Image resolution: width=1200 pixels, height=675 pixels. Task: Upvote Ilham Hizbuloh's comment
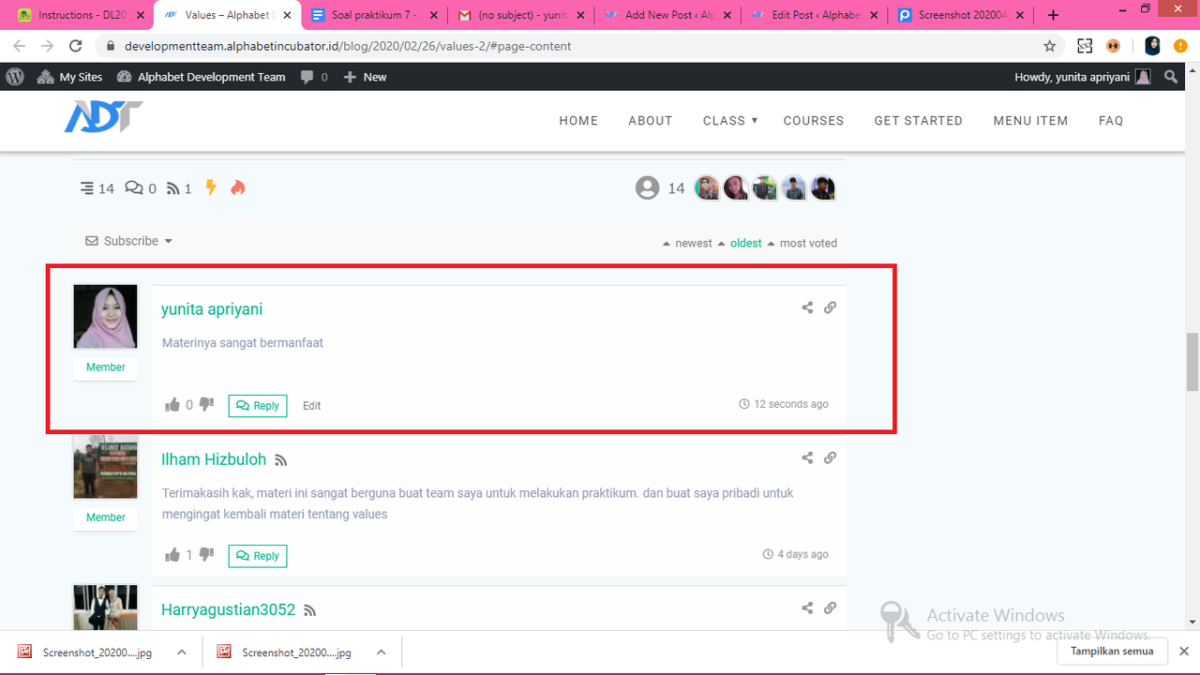pyautogui.click(x=172, y=555)
